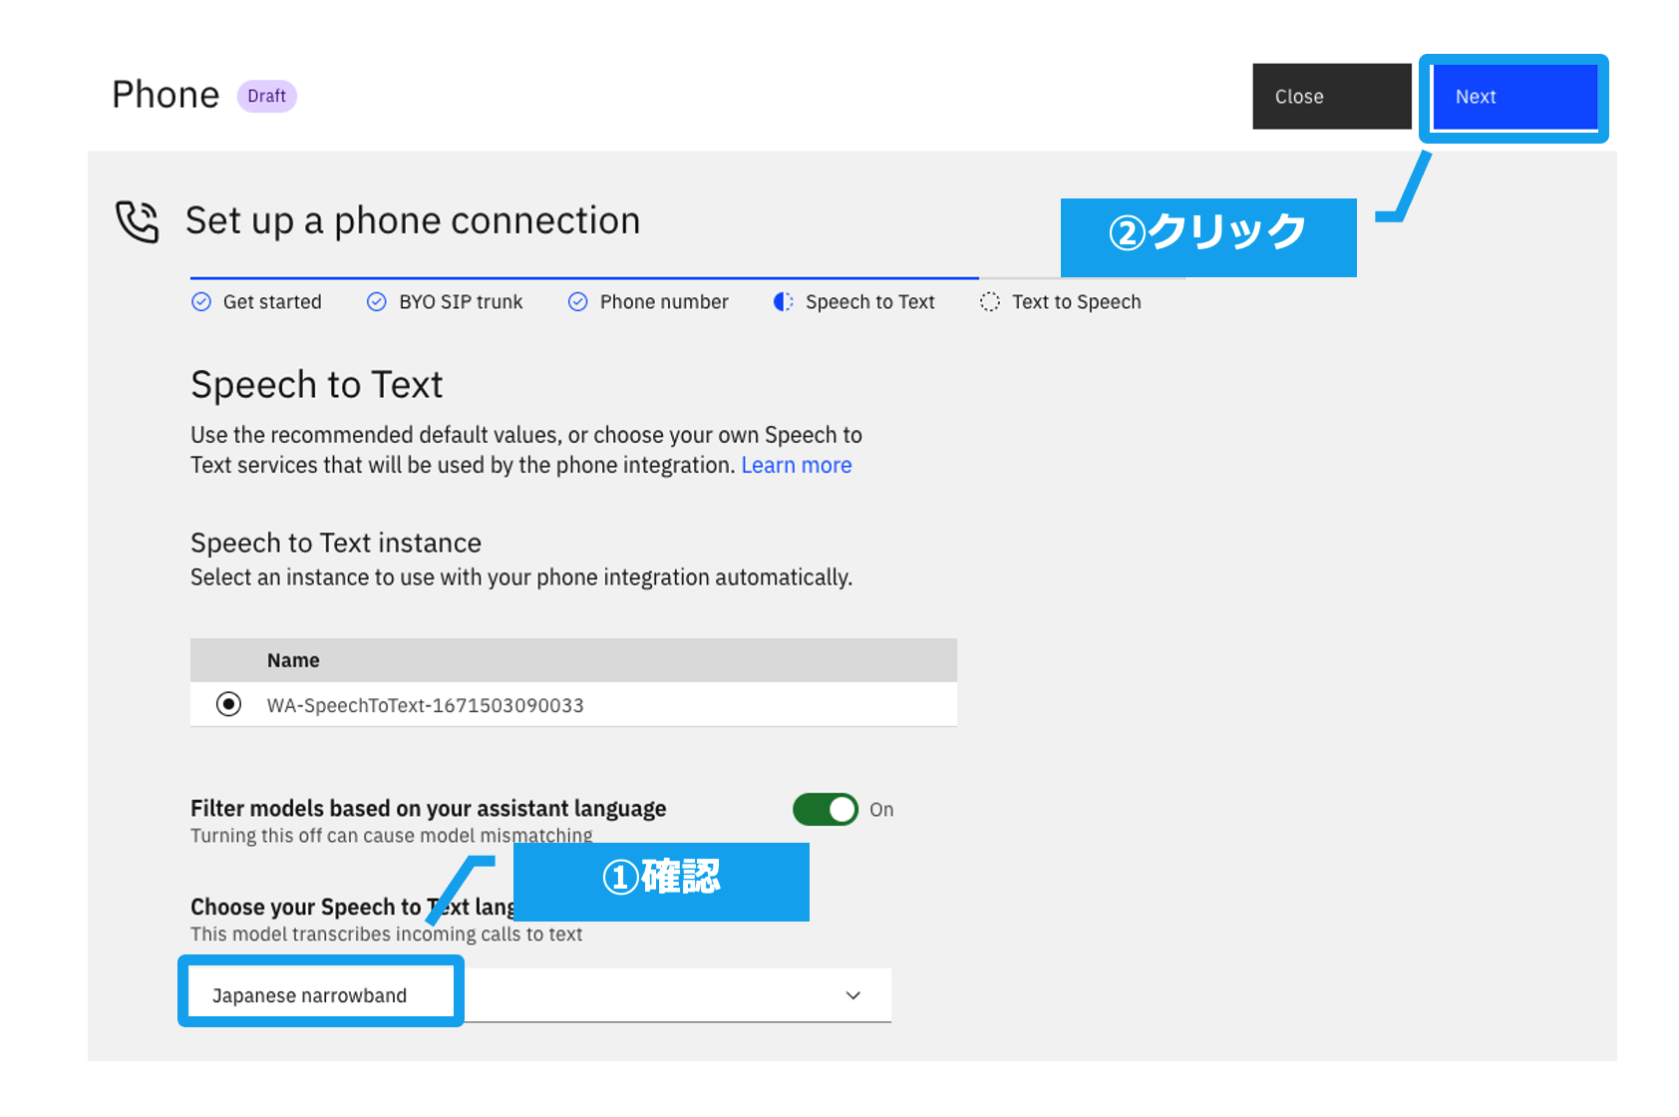Click the Next button

(x=1514, y=97)
